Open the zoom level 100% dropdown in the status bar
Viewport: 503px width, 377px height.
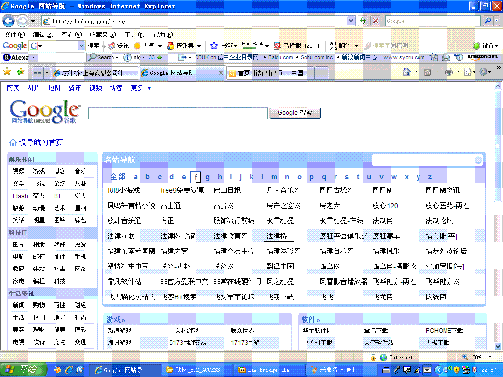coord(490,357)
